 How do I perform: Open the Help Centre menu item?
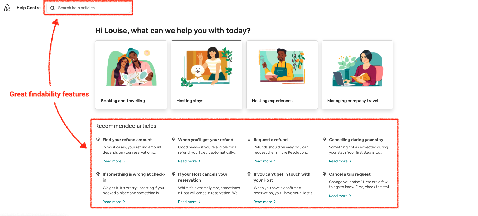tap(28, 8)
